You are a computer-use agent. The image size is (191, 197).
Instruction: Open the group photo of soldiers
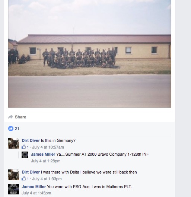90,54
